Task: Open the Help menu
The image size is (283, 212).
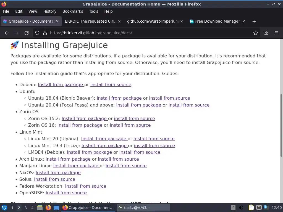Action: (x=108, y=11)
